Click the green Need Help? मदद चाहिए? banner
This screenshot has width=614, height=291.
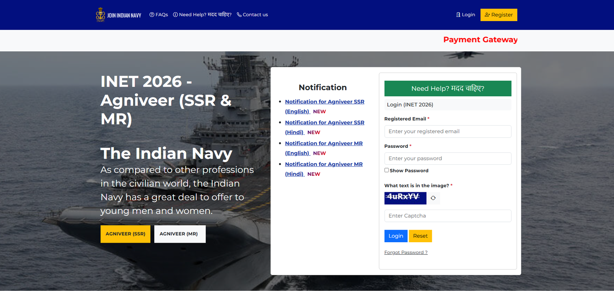point(448,88)
